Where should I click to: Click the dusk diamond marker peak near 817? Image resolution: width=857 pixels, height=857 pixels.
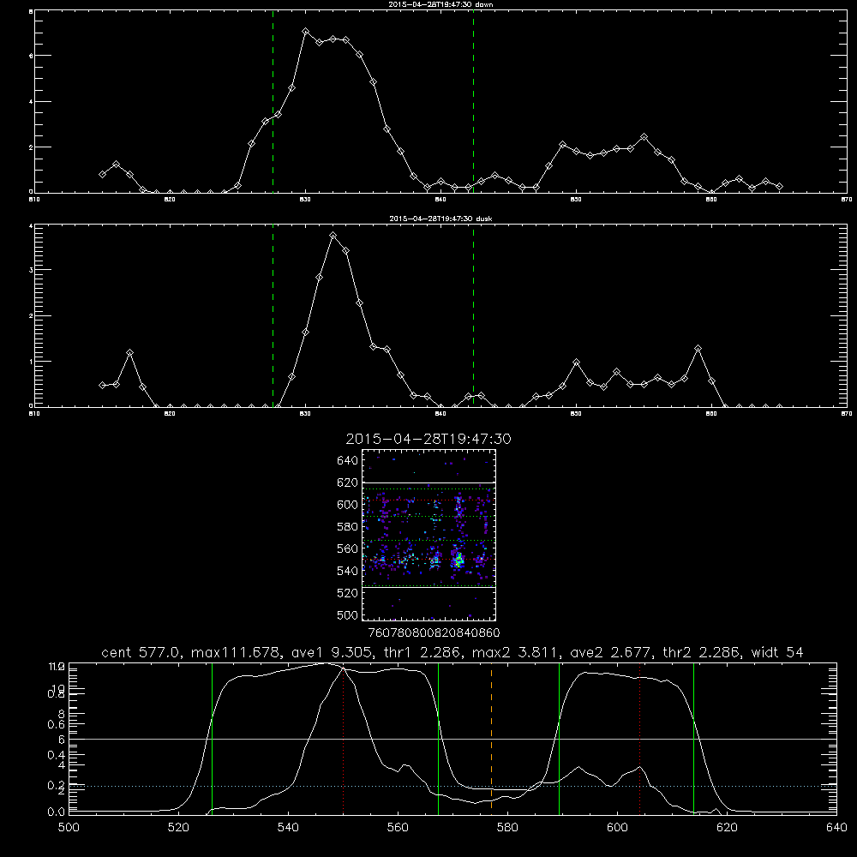click(129, 353)
